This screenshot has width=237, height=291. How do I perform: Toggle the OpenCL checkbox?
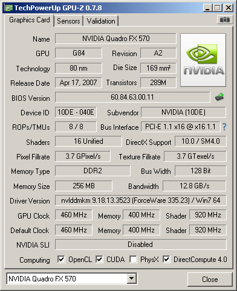pos(61,259)
